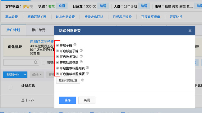Click the help icon beside 开启热点直达
Viewport: 202px width, 113px height.
81,56
